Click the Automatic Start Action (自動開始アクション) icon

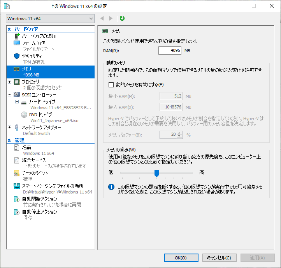click(16, 199)
